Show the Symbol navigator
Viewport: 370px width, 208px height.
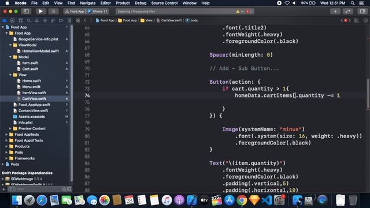click(x=21, y=21)
